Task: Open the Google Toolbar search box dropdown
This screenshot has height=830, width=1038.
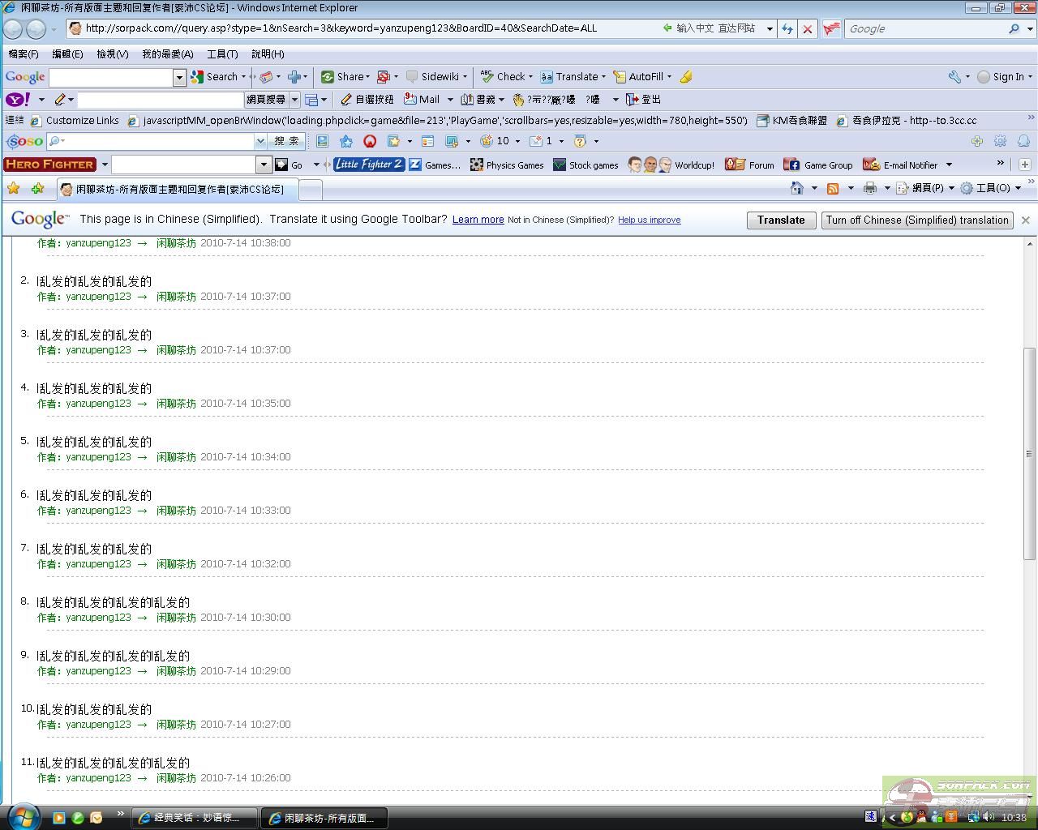Action: tap(179, 77)
